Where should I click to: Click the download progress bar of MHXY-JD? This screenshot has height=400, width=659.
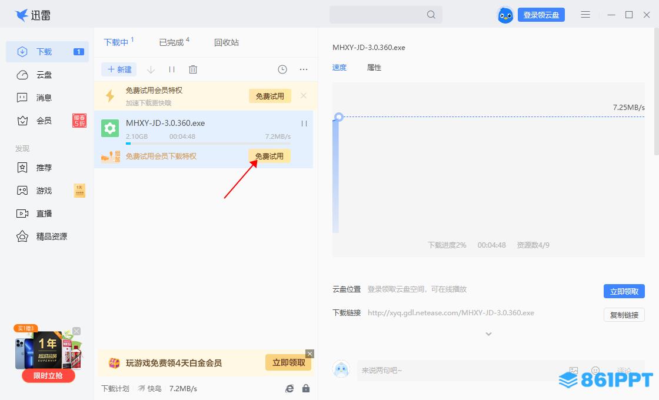(x=208, y=144)
